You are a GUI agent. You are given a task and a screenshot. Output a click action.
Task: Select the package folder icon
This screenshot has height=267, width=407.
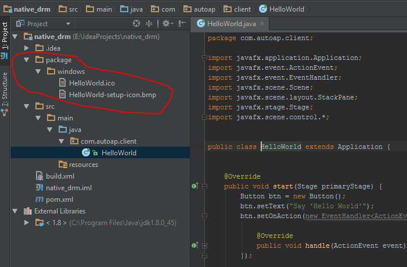click(39, 59)
